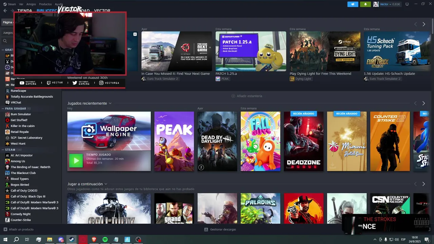Screen dimensions: 434x244
Task: Select Bum Simulator in the library list
Action: click(21, 114)
